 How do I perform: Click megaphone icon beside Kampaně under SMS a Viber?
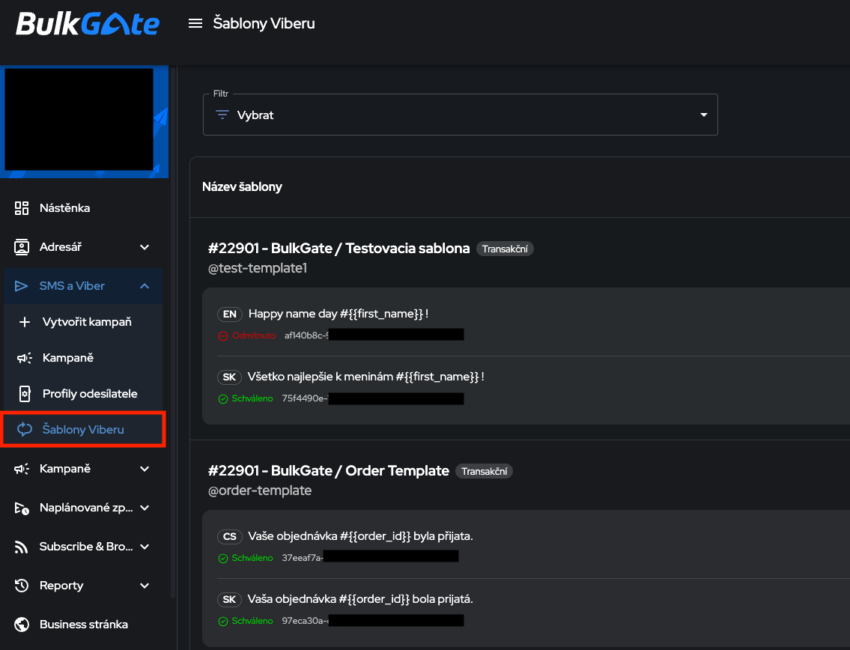25,359
